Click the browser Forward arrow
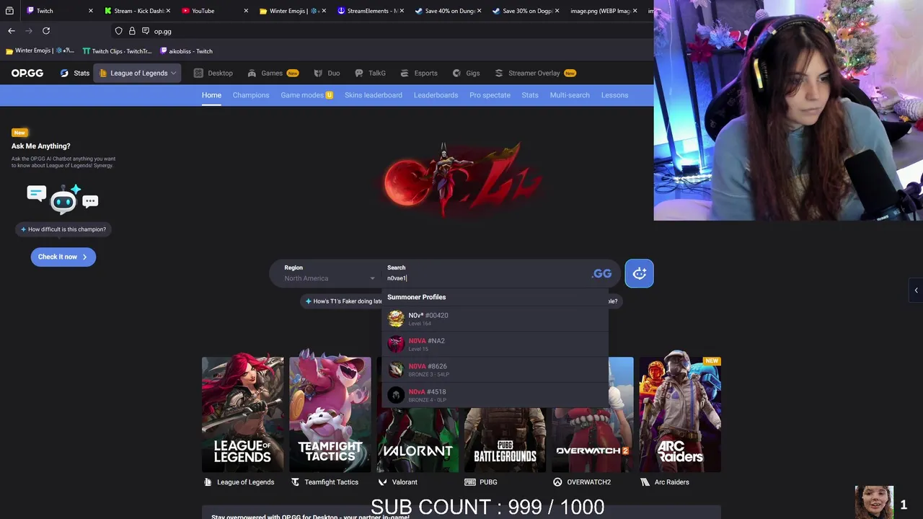The image size is (923, 519). [x=29, y=31]
